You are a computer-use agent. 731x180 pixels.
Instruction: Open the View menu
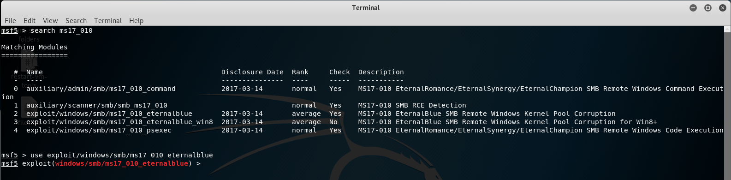[x=50, y=21]
